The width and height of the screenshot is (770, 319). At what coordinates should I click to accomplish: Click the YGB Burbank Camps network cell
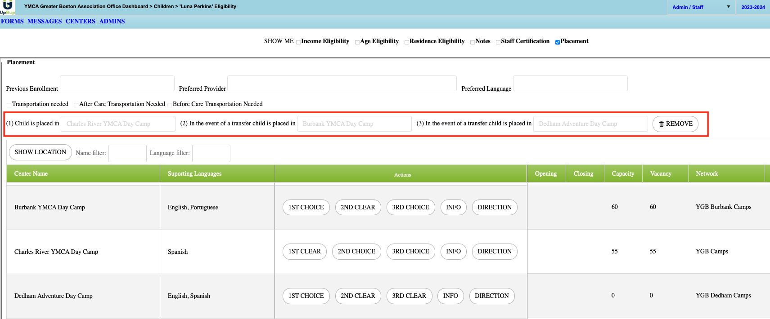(723, 207)
